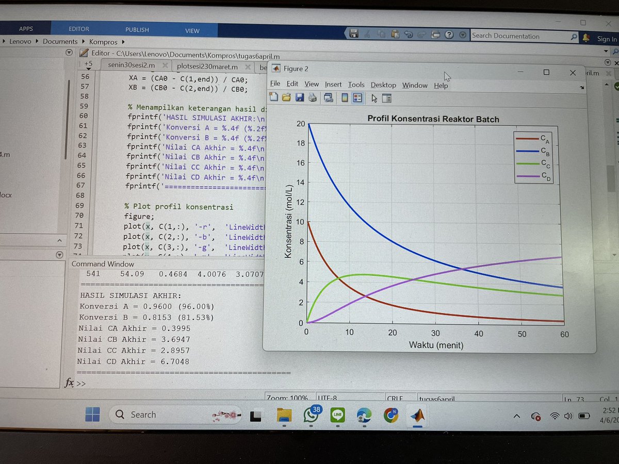Switch to the VIEW ribbon tab

click(x=192, y=31)
